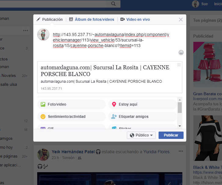Click the Sue profile name link
The width and height of the screenshot is (222, 185).
coord(204,4)
